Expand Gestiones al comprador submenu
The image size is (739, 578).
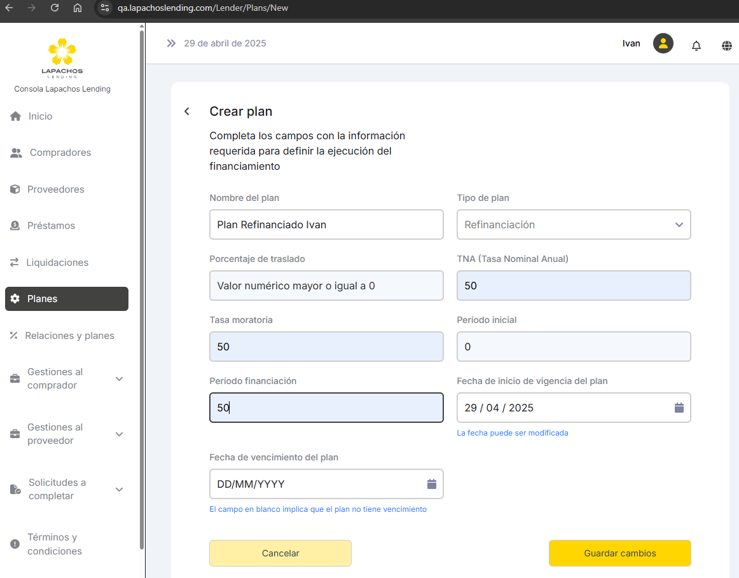[119, 379]
